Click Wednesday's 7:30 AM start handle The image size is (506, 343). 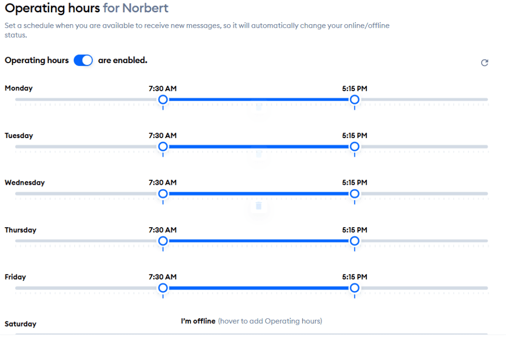pos(163,194)
